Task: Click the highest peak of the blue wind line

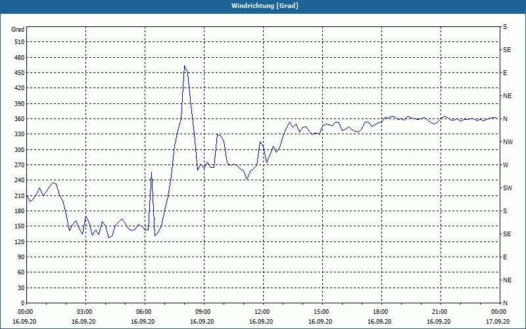Action: click(185, 66)
